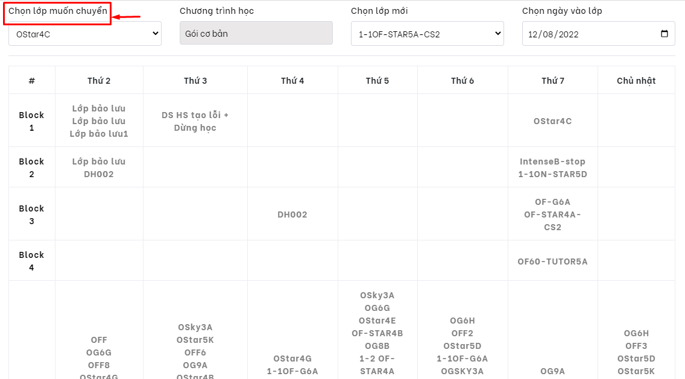Click "OF-STAR4A-CS2" in Block 3

pos(552,221)
